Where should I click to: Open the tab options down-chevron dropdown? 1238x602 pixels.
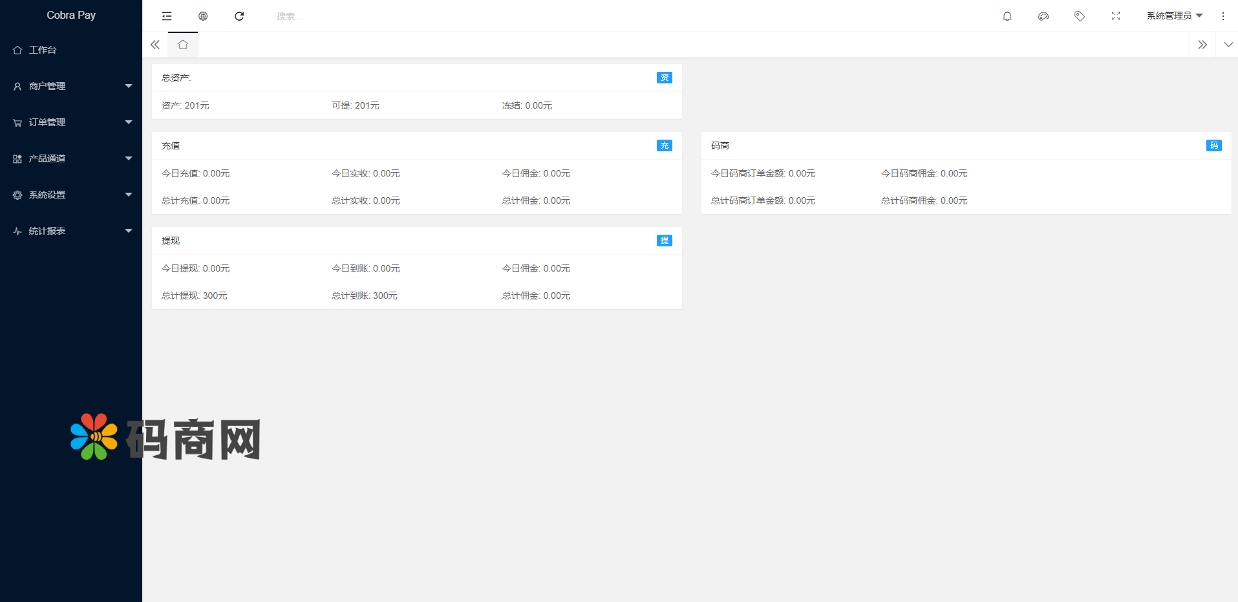[x=1228, y=45]
